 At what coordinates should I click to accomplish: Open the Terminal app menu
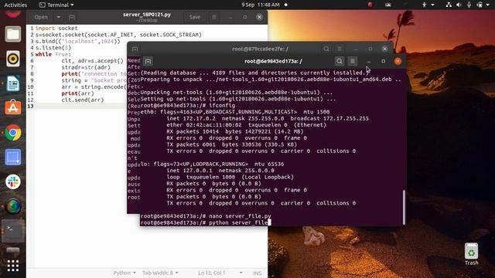[56, 5]
